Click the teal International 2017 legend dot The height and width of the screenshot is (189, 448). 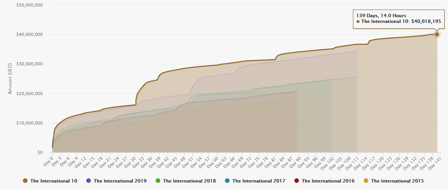point(227,181)
